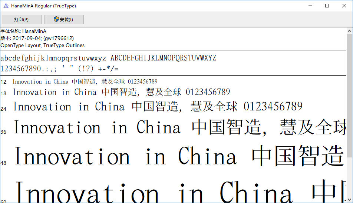This screenshot has width=353, height=203.
Task: Click the scroll up arrow
Action: pyautogui.click(x=349, y=31)
